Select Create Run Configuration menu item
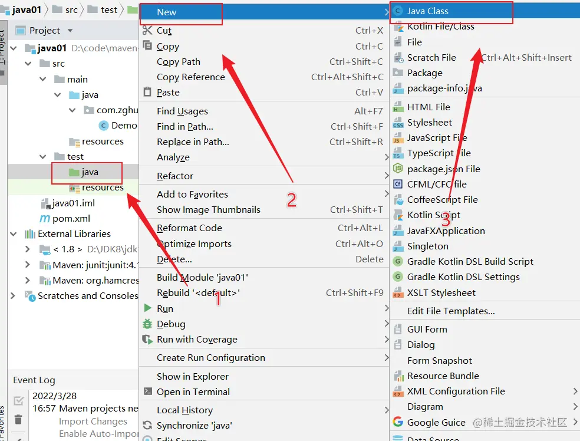This screenshot has height=441, width=580. click(264, 358)
